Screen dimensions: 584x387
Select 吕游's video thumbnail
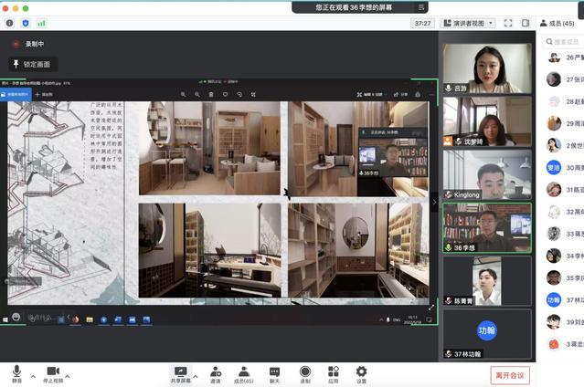[486, 68]
